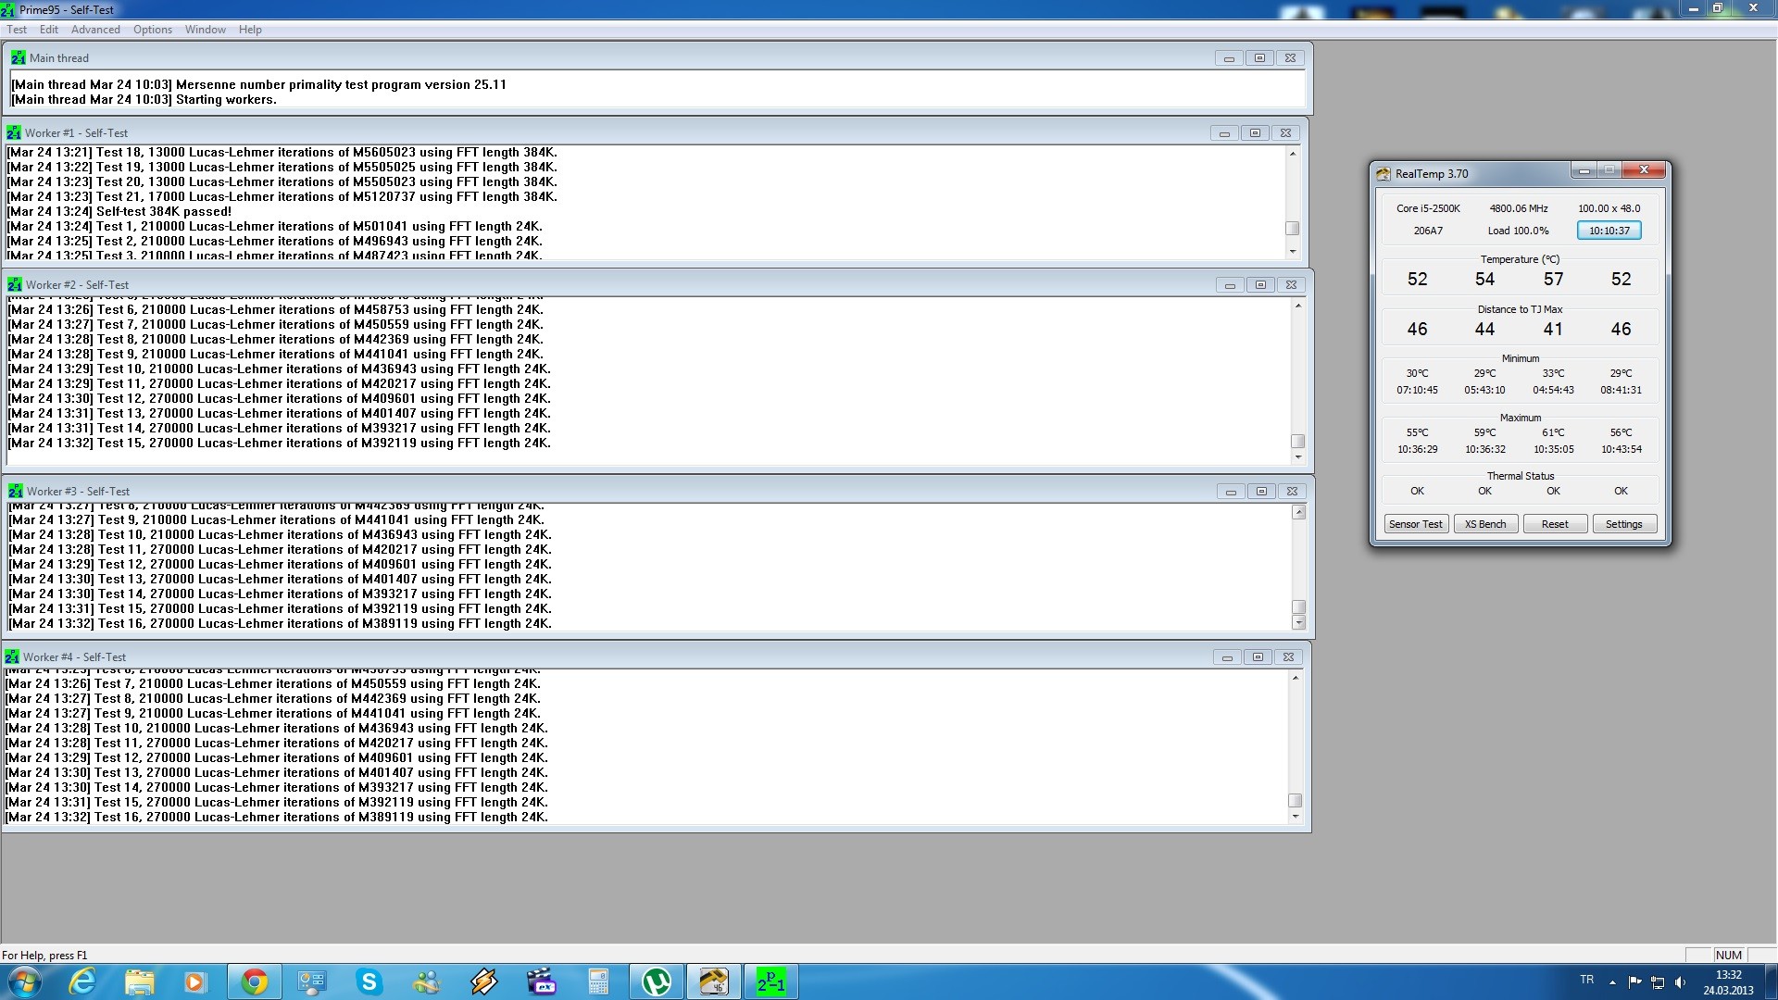Open Winamp from the taskbar
The height and width of the screenshot is (1000, 1778).
pyautogui.click(x=484, y=981)
